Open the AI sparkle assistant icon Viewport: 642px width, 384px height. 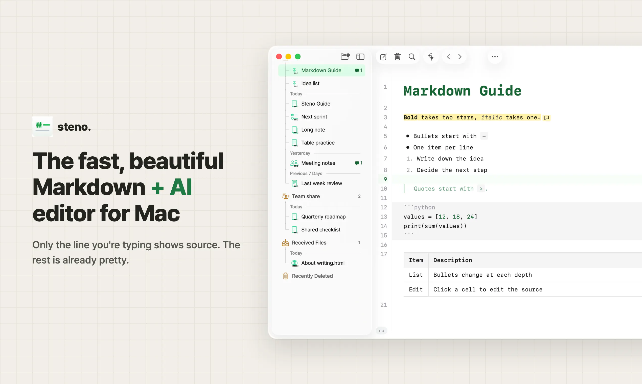coord(431,57)
